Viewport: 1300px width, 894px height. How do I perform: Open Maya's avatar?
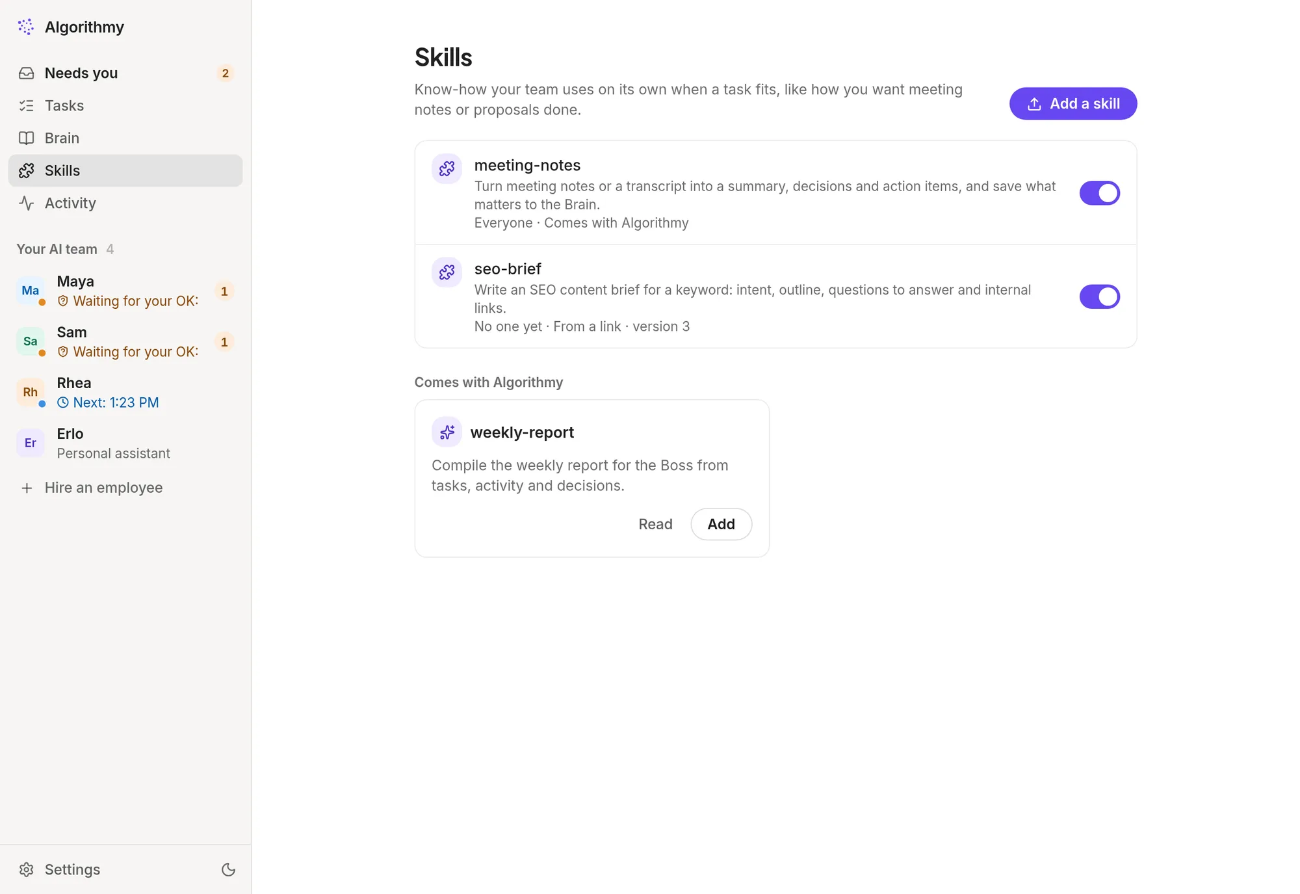[31, 291]
